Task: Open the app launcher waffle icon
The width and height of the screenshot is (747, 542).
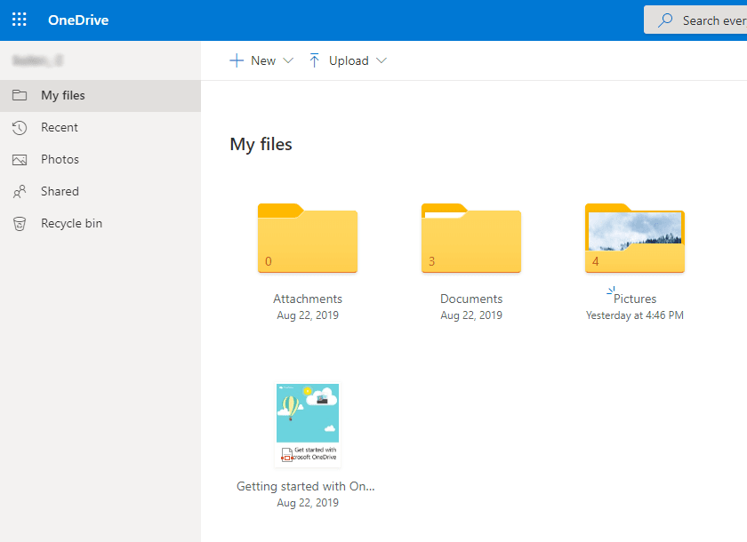Action: click(19, 20)
